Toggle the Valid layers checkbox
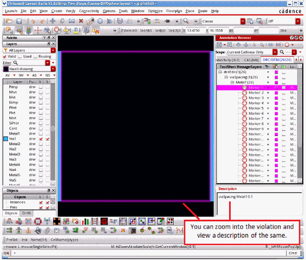The width and height of the screenshot is (306, 260). click(x=5, y=57)
